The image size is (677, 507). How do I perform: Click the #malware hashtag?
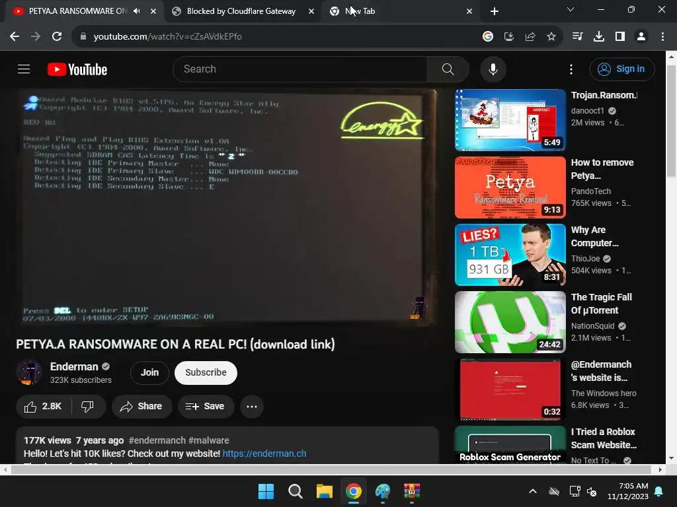[208, 440]
